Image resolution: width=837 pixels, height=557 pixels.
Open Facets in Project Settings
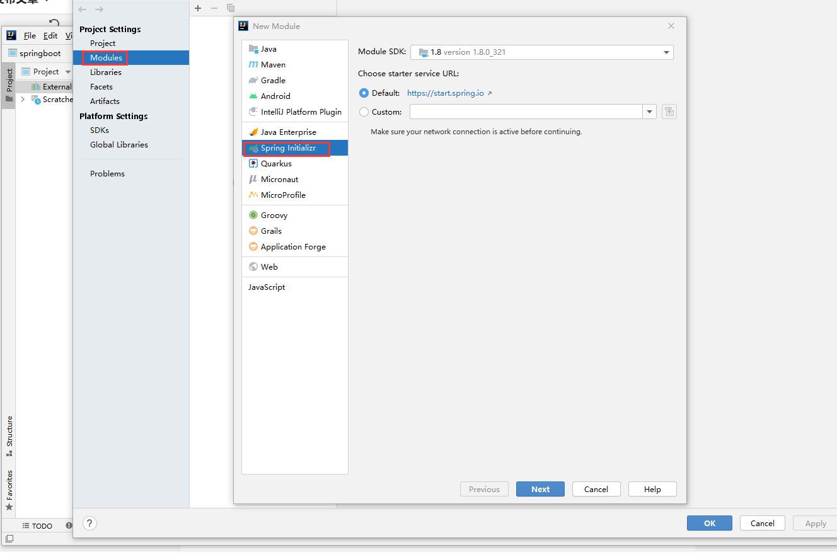pos(101,87)
